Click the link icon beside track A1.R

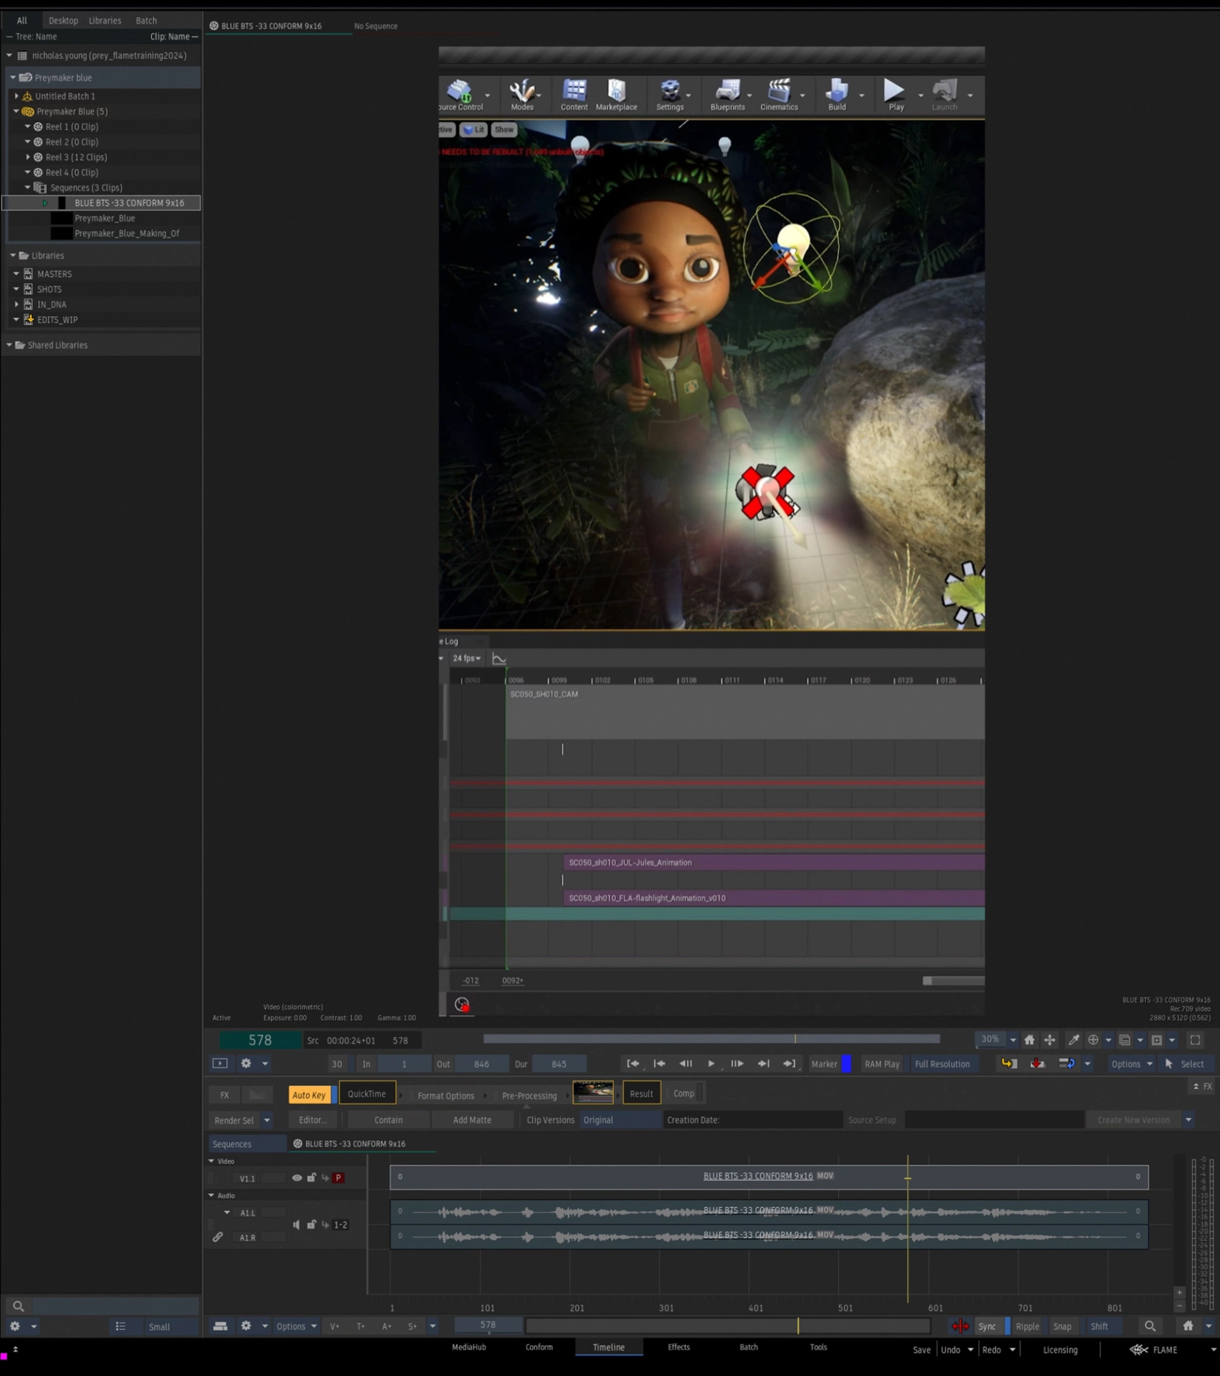pyautogui.click(x=217, y=1238)
